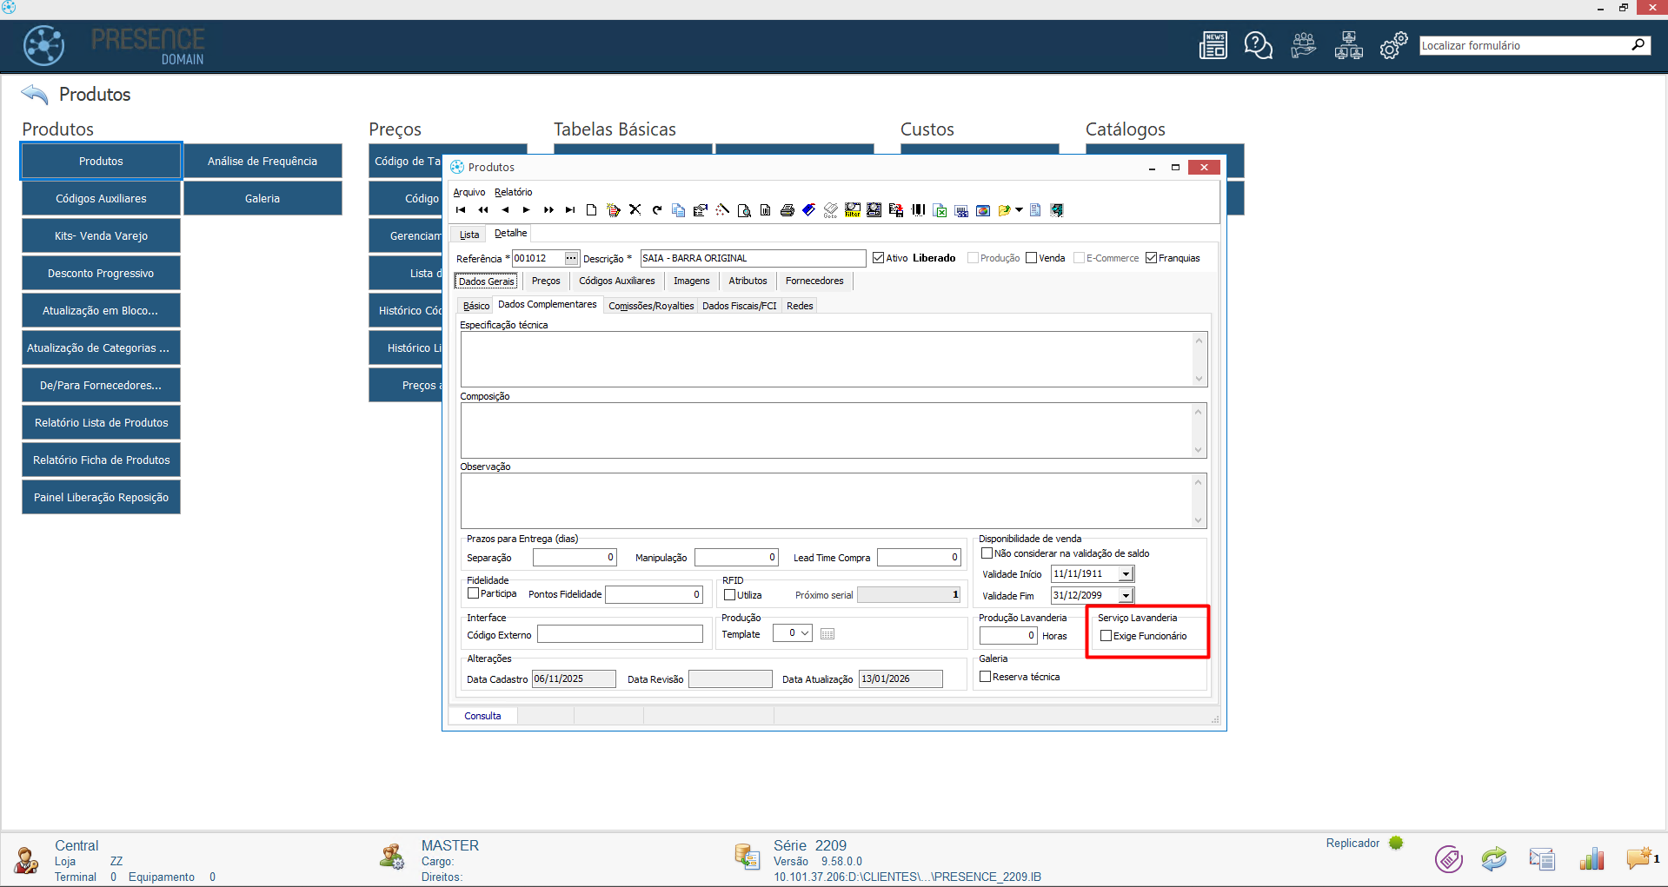This screenshot has height=887, width=1668.
Task: Expand the Validade Fim date dropdown
Action: [x=1126, y=596]
